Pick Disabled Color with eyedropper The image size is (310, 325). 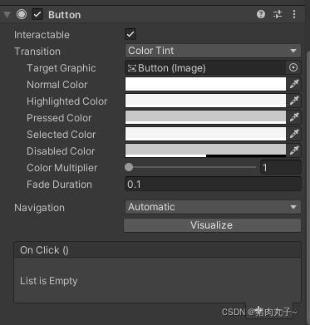click(x=294, y=150)
